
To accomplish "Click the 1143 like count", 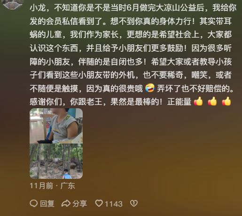I will click(114, 204).
